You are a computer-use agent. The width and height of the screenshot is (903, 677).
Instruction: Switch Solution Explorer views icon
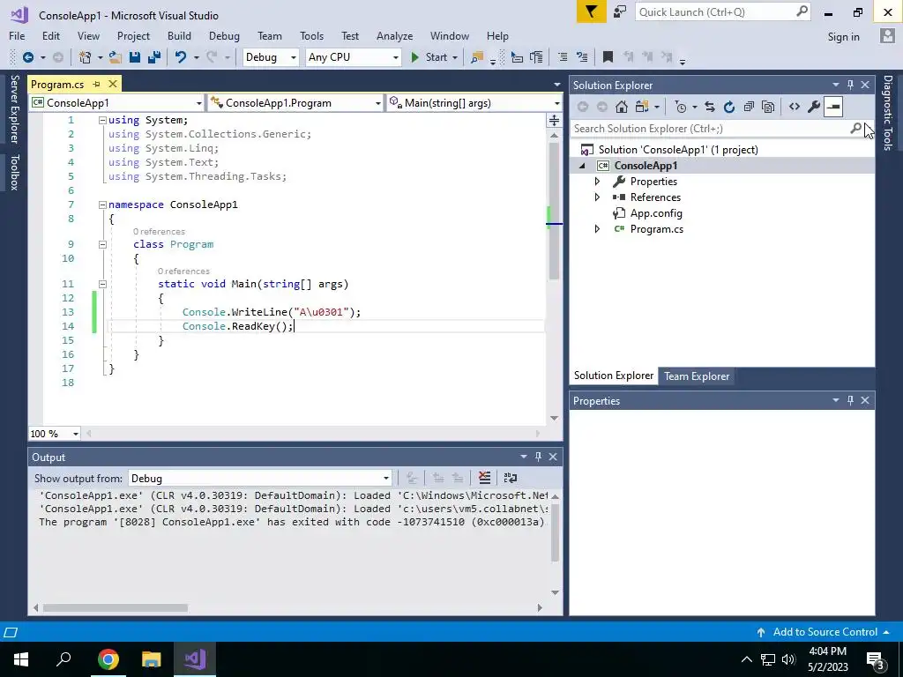pyautogui.click(x=642, y=107)
